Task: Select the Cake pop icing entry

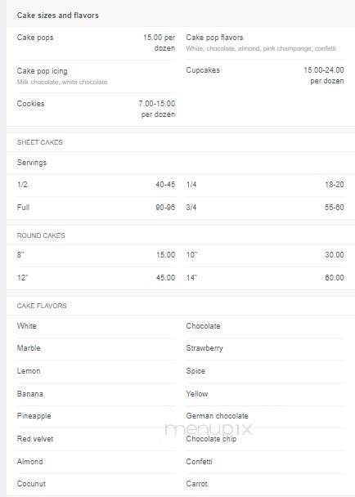Action: click(96, 76)
